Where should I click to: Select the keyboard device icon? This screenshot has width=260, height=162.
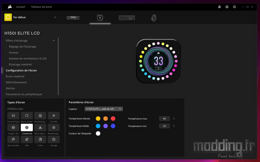pos(127,18)
